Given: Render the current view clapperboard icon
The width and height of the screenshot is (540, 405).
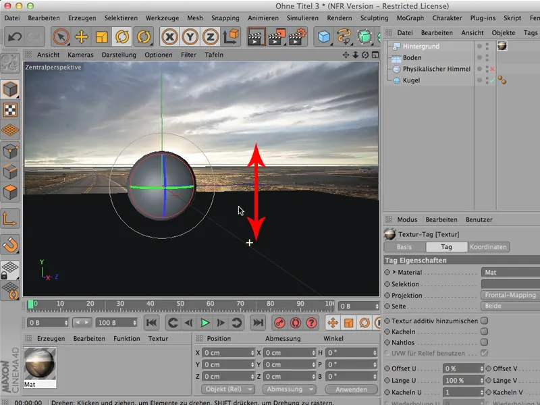Looking at the screenshot, I should (x=256, y=36).
